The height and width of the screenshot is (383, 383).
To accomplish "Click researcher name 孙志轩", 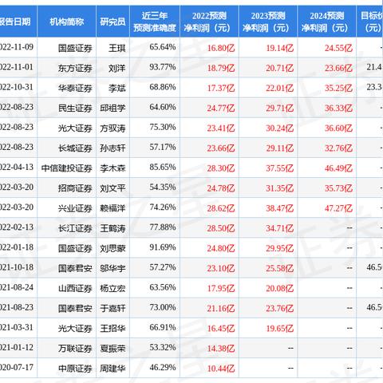I will tap(113, 148).
